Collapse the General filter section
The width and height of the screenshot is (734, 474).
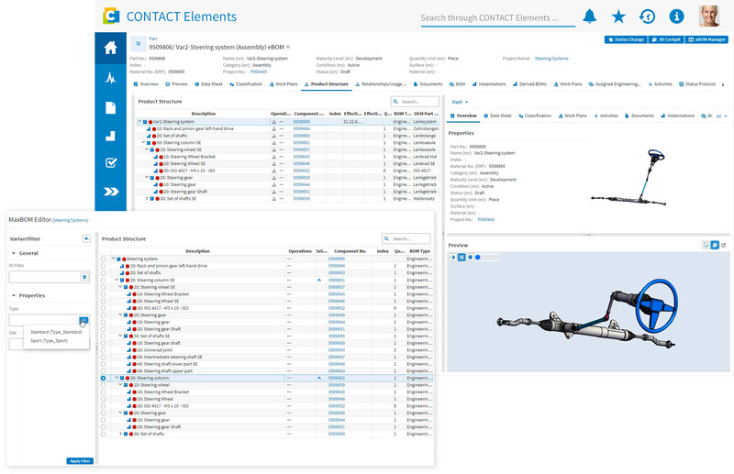pyautogui.click(x=14, y=253)
